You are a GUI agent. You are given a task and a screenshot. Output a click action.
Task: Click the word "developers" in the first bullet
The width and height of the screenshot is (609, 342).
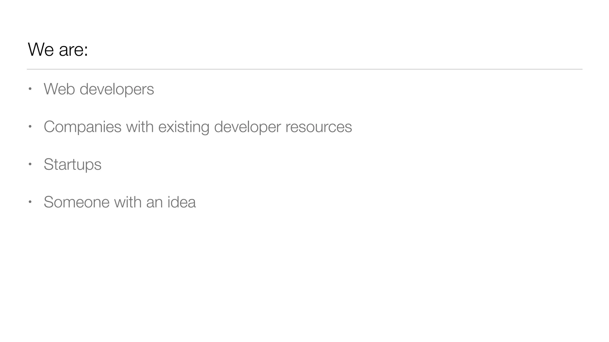(x=117, y=89)
